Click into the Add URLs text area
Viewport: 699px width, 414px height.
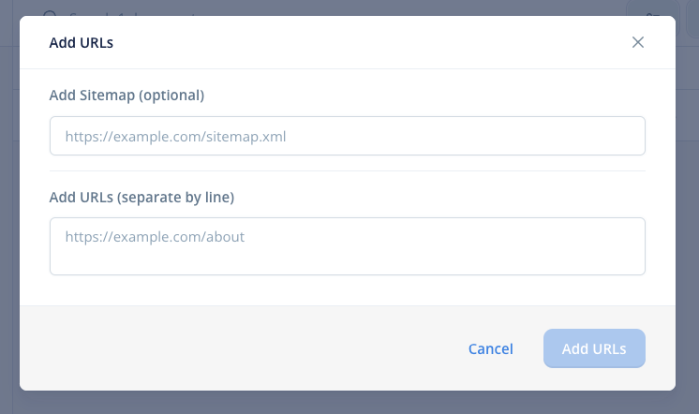click(x=348, y=246)
